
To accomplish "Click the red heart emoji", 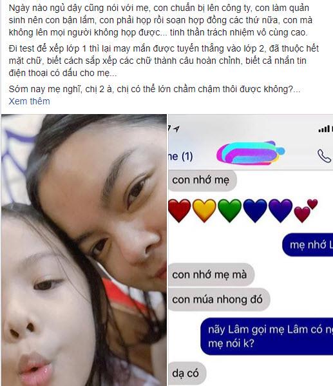I will [180, 211].
